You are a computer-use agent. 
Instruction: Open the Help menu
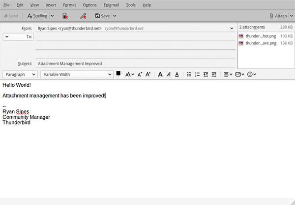147,5
